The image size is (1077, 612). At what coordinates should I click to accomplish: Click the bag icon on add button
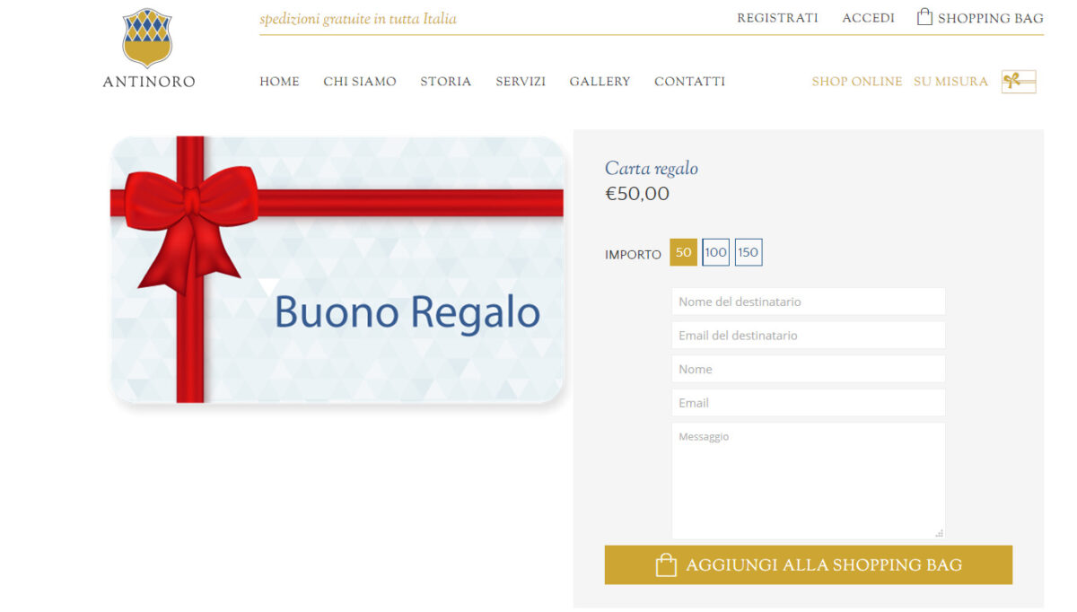click(x=666, y=565)
